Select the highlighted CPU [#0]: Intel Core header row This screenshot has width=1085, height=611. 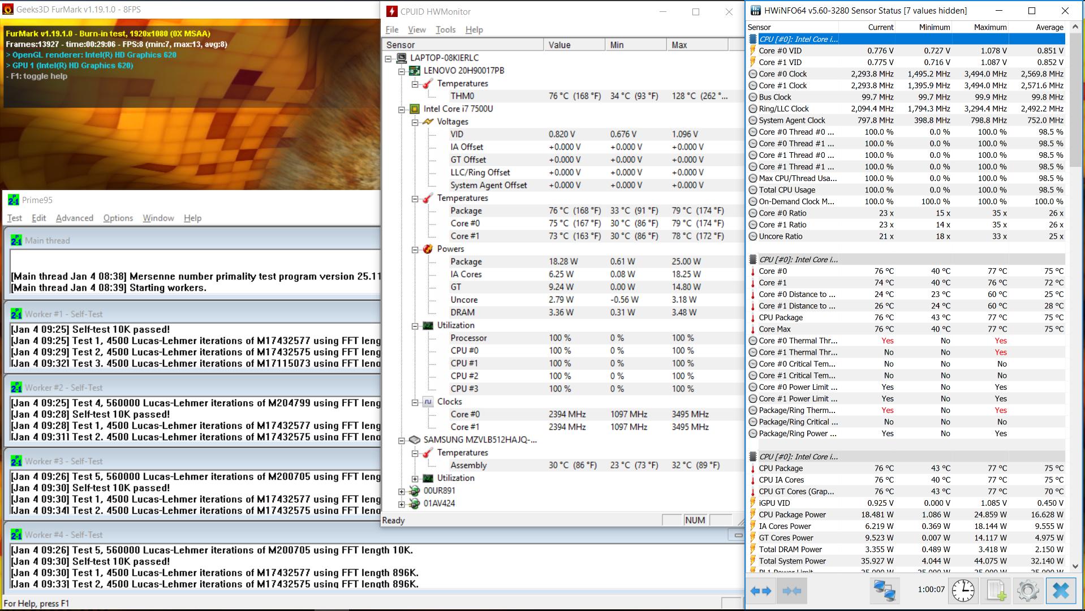pos(906,39)
